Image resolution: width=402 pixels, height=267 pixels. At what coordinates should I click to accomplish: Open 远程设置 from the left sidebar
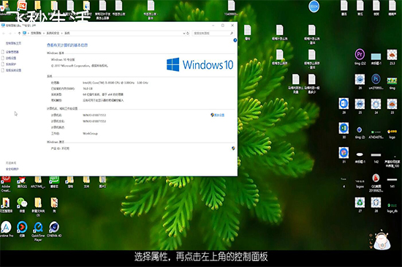point(11,58)
